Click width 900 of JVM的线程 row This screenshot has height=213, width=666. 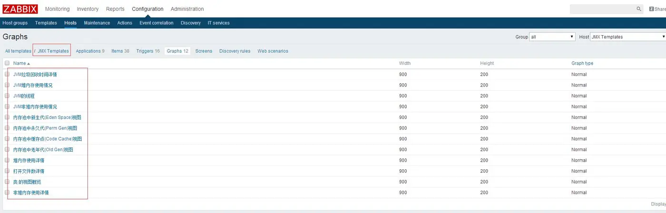(403, 96)
